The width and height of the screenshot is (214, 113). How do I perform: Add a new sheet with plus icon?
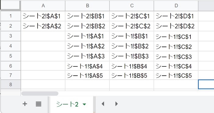click(x=25, y=104)
